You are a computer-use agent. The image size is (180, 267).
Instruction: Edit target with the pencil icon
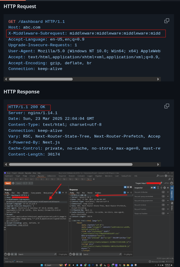pos(161,183)
